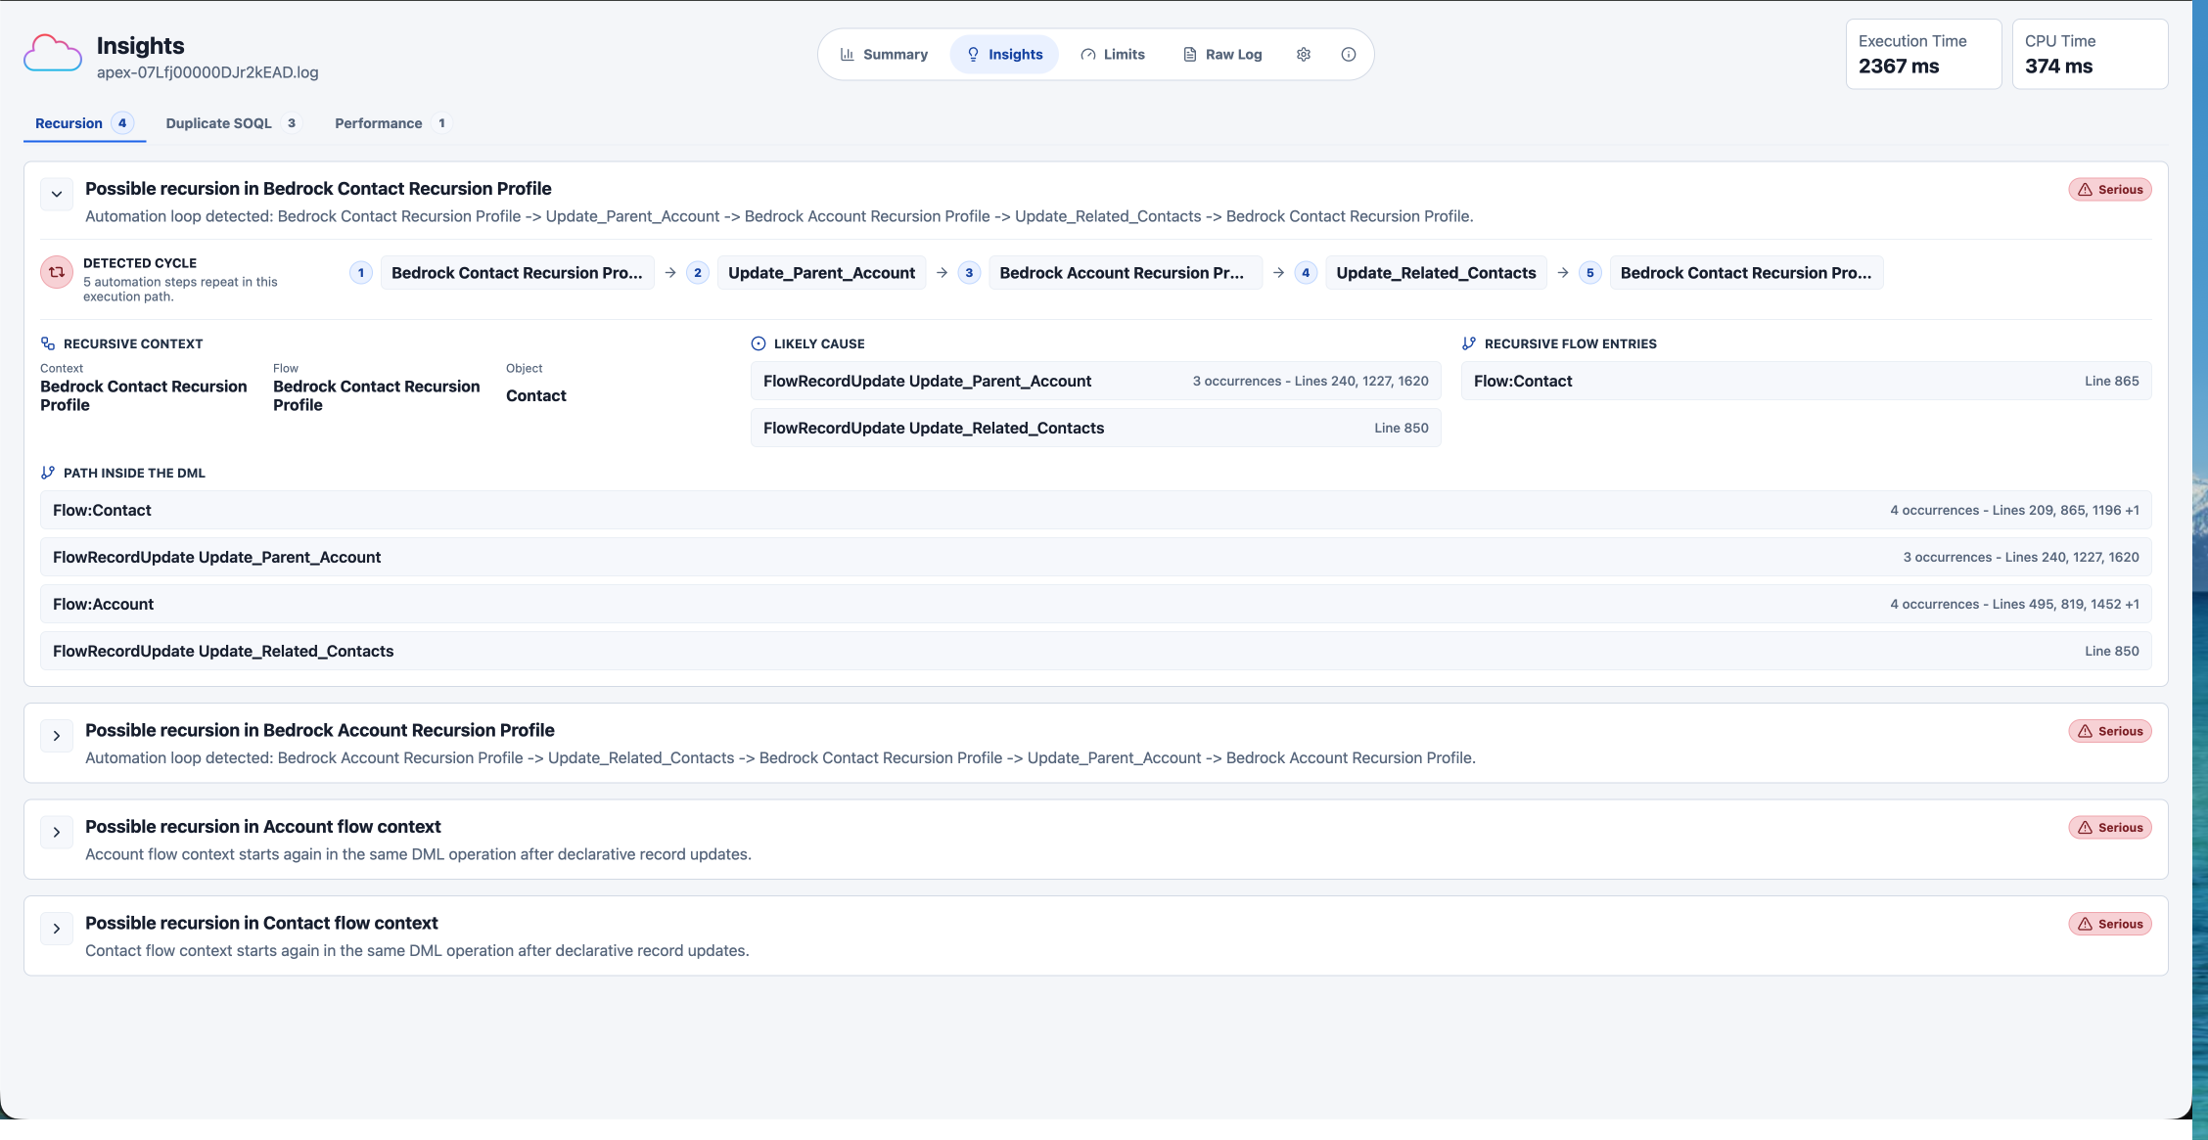2208x1140 pixels.
Task: Click the Update_Parent_Account cycle chip
Action: tap(821, 273)
